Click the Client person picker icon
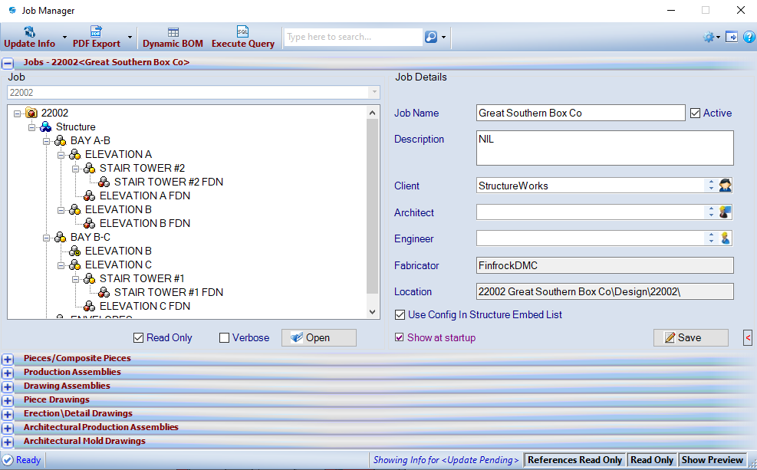 click(725, 186)
